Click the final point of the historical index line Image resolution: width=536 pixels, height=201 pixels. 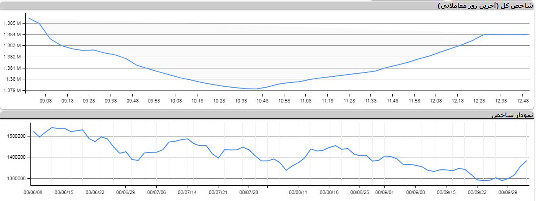point(527,161)
